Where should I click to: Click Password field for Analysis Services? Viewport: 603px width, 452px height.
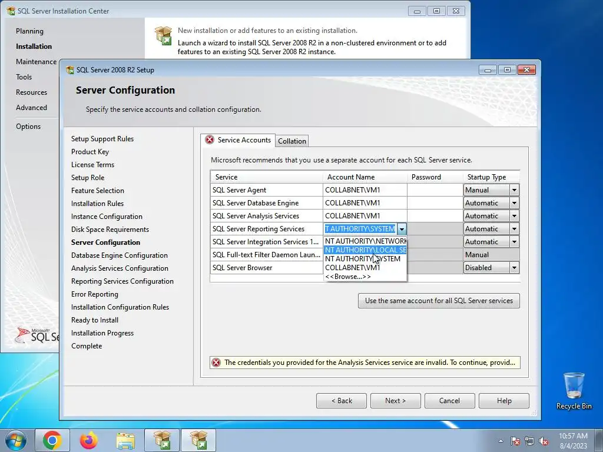[x=435, y=216]
